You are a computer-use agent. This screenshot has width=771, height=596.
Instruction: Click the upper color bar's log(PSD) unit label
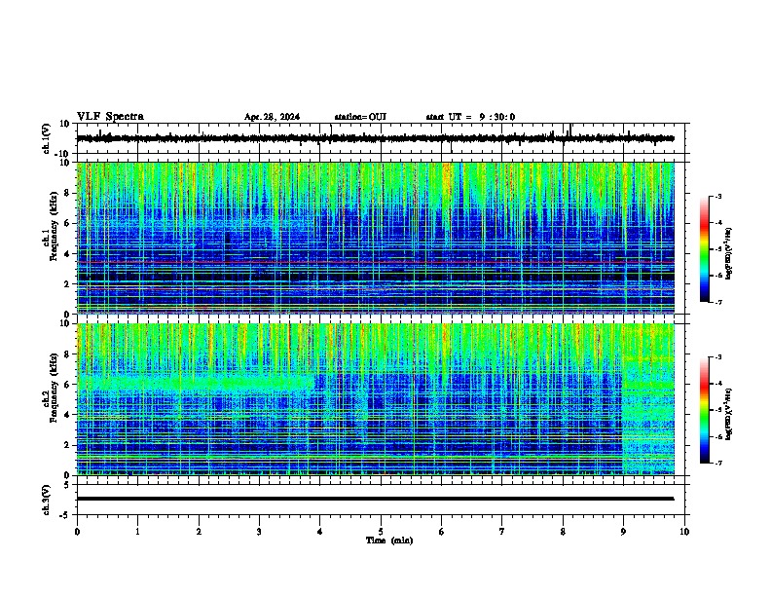729,253
